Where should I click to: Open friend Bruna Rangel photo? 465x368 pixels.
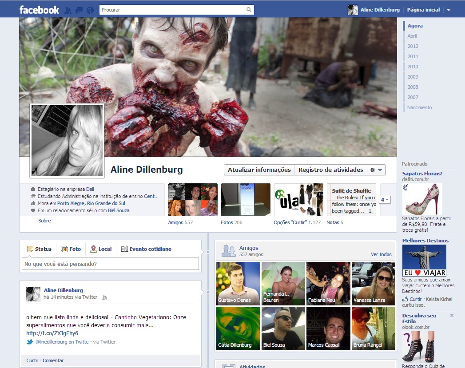point(374,328)
